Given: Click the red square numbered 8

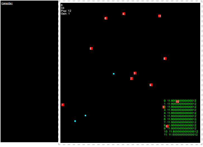Looking at the screenshot, I should [x=165, y=59].
